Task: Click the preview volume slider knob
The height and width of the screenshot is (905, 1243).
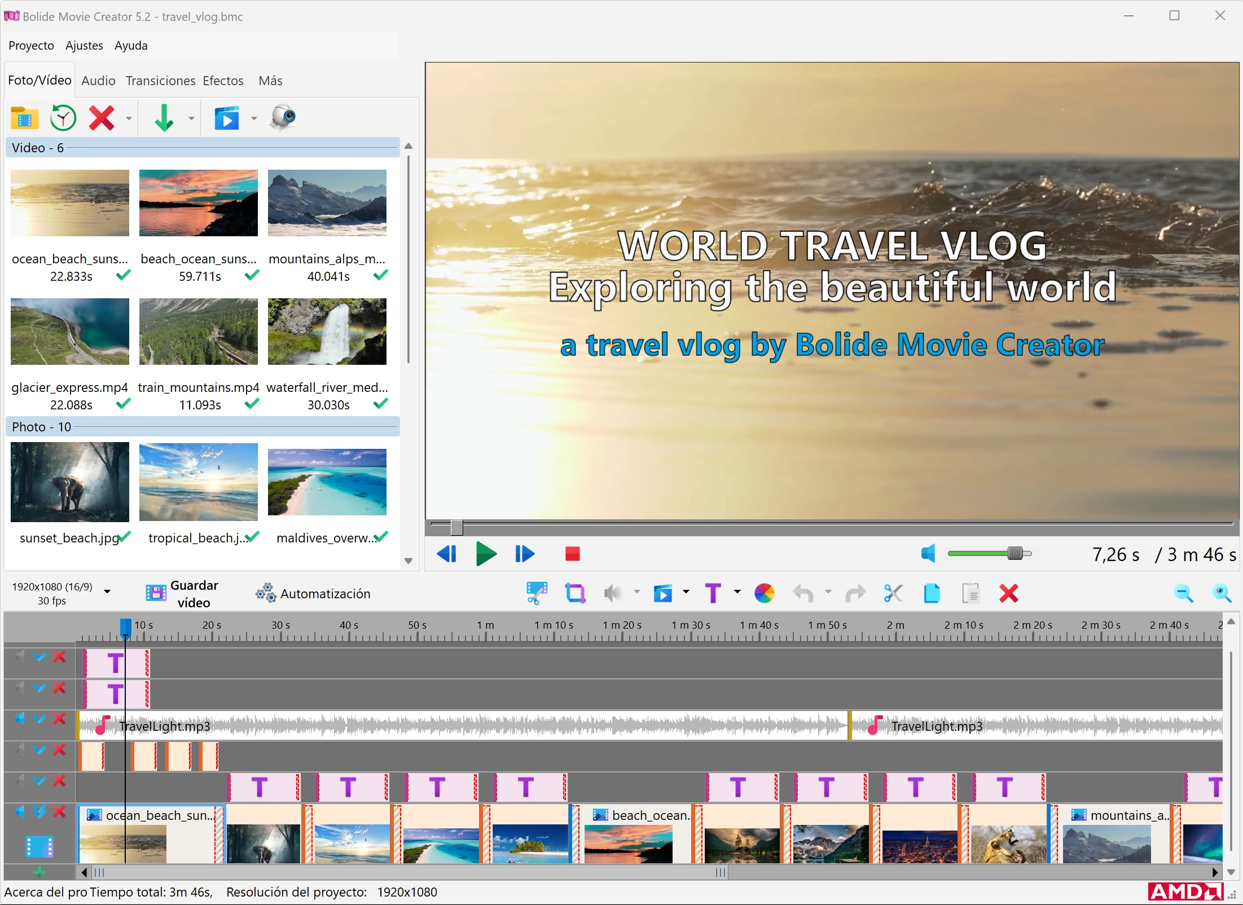Action: click(x=1015, y=554)
